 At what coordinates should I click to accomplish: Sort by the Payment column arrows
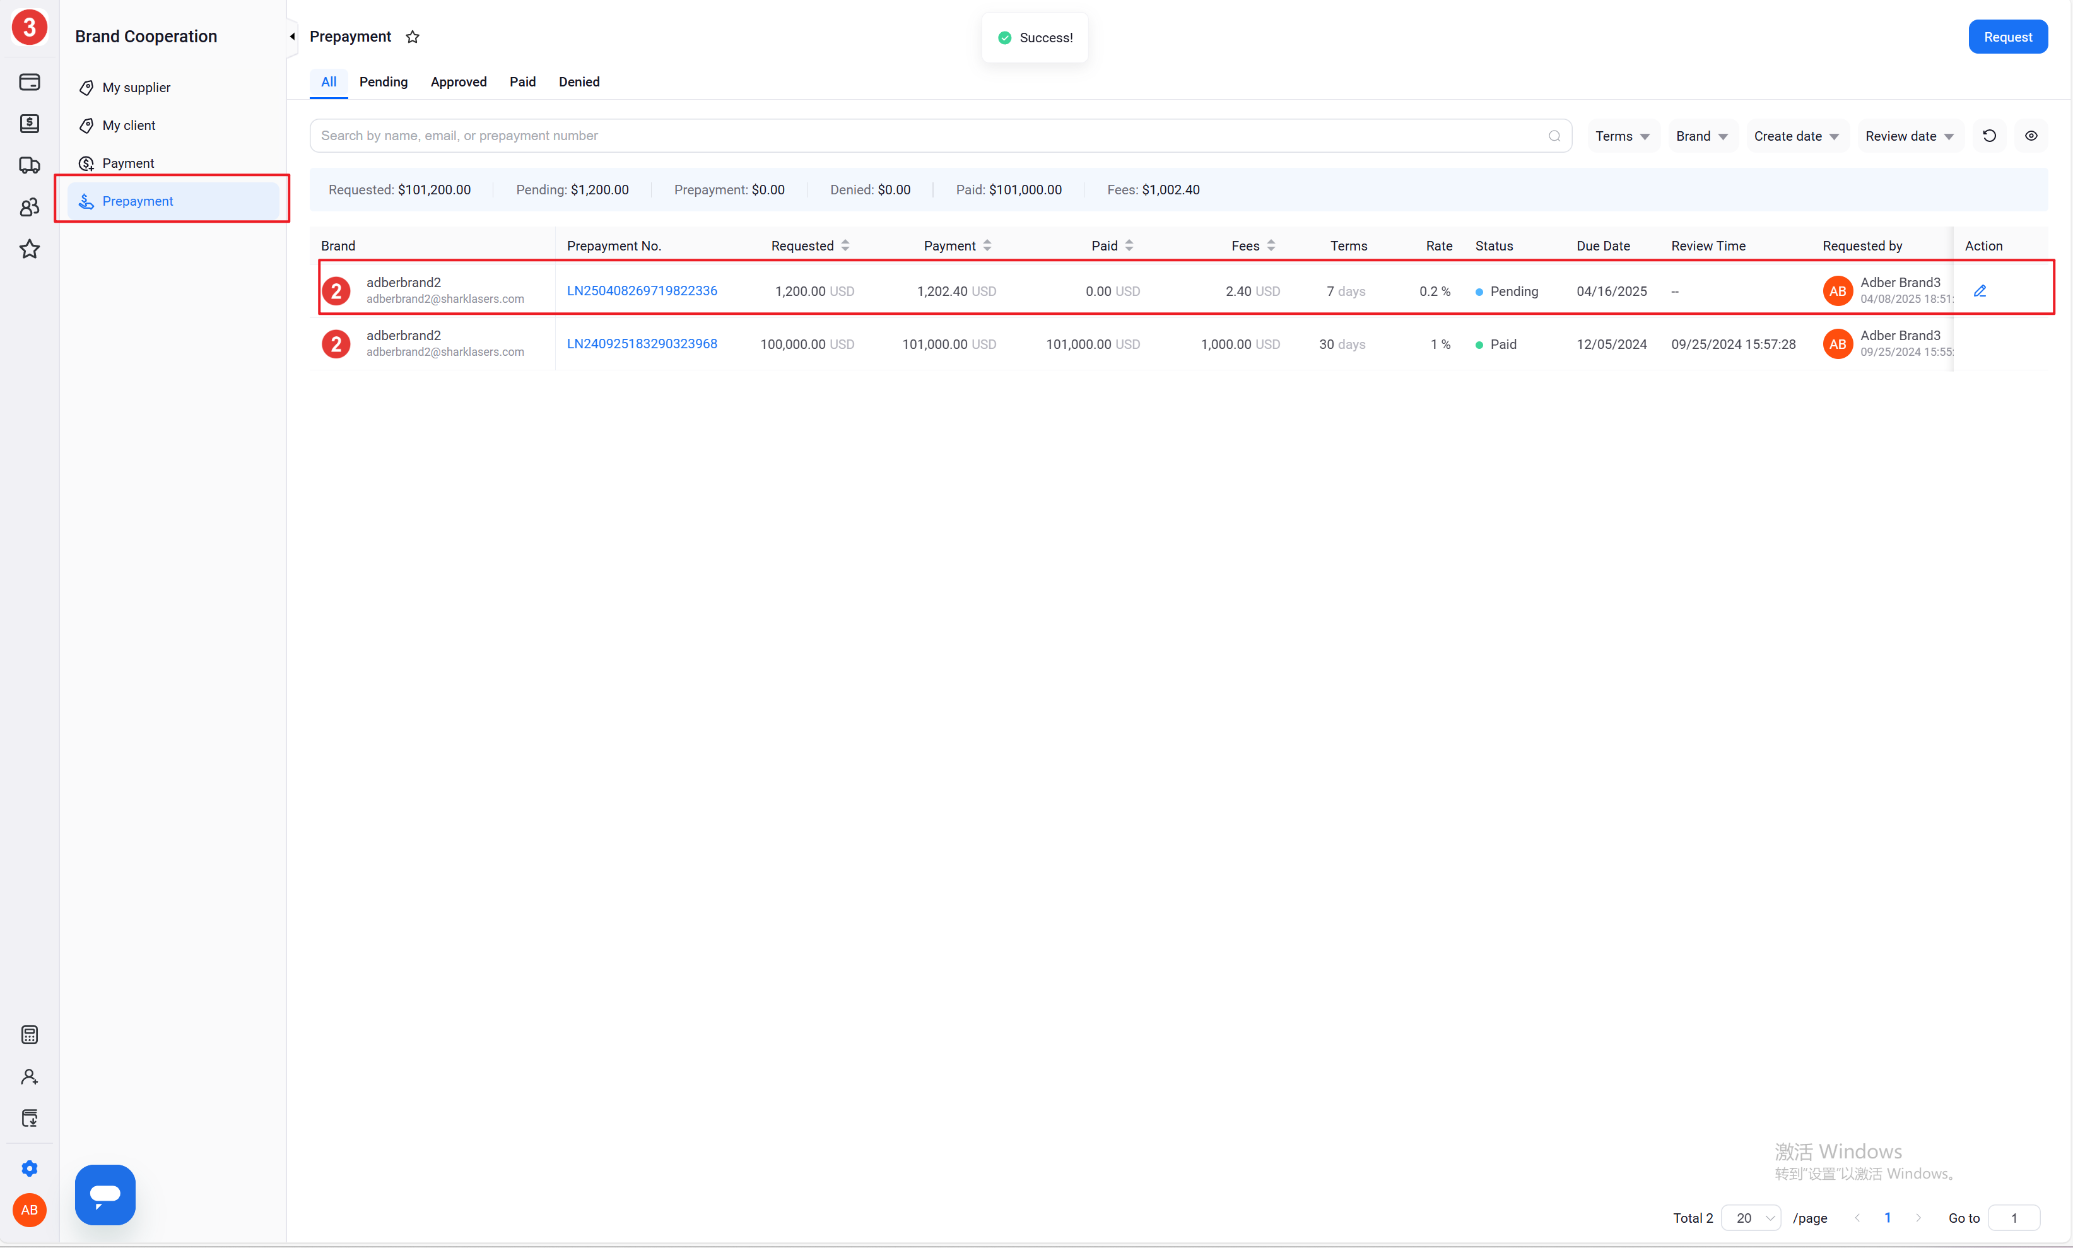987,245
